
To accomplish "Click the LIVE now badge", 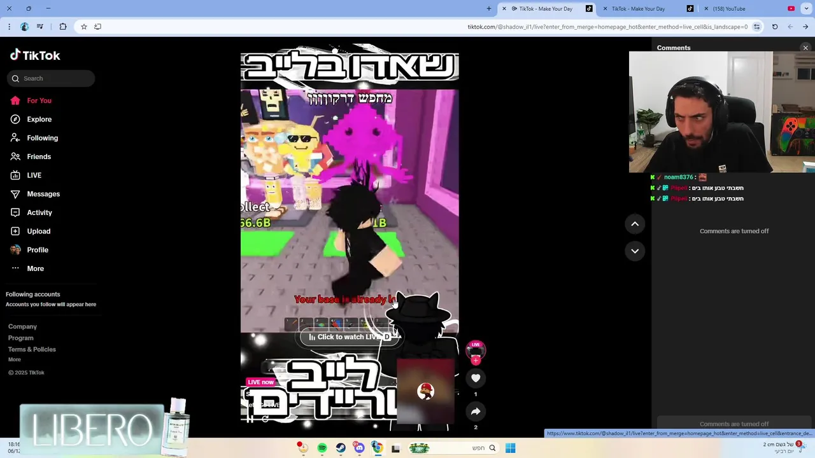I will (x=260, y=382).
